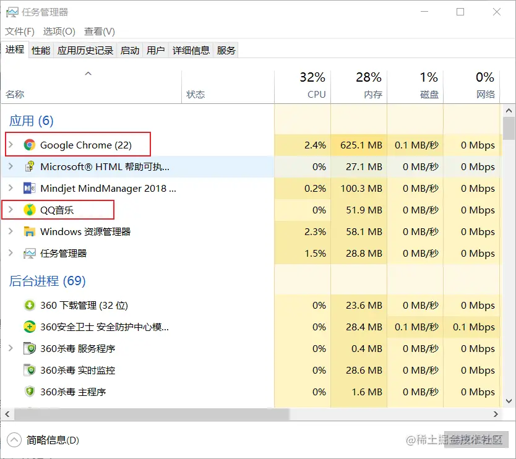Screen dimensions: 516x459
Task: Click the Task Manager title bar icon
Action: click(12, 12)
